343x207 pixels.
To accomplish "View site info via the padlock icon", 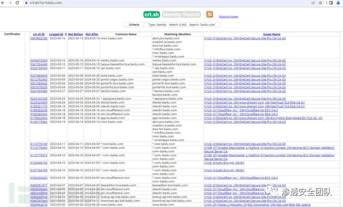I will 26,3.
